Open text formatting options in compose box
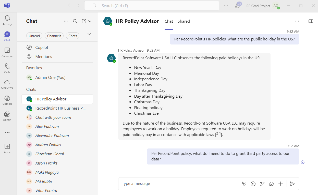Screen dimensions: 318x195 click(x=244, y=184)
